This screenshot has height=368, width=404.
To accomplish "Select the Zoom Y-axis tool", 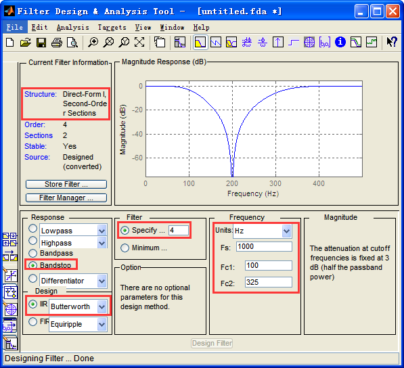I will tap(124, 42).
